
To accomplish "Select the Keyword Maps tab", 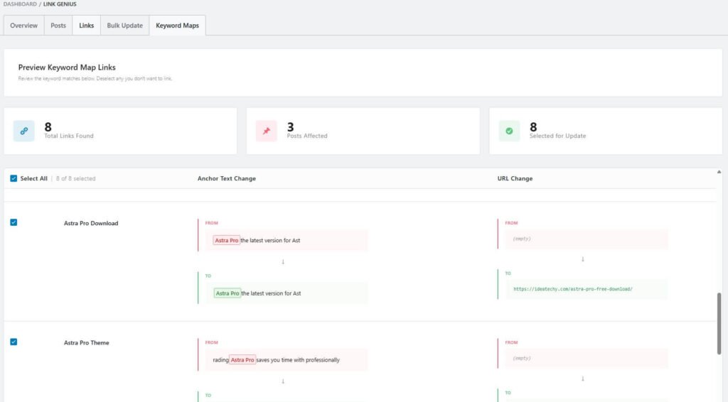I will [x=177, y=26].
